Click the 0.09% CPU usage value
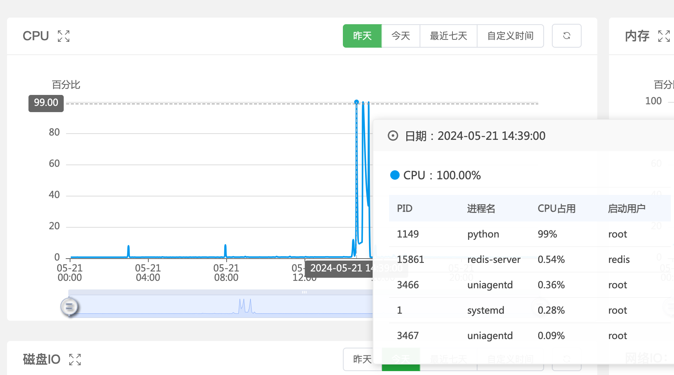Viewport: 674px width, 375px height. (x=551, y=336)
